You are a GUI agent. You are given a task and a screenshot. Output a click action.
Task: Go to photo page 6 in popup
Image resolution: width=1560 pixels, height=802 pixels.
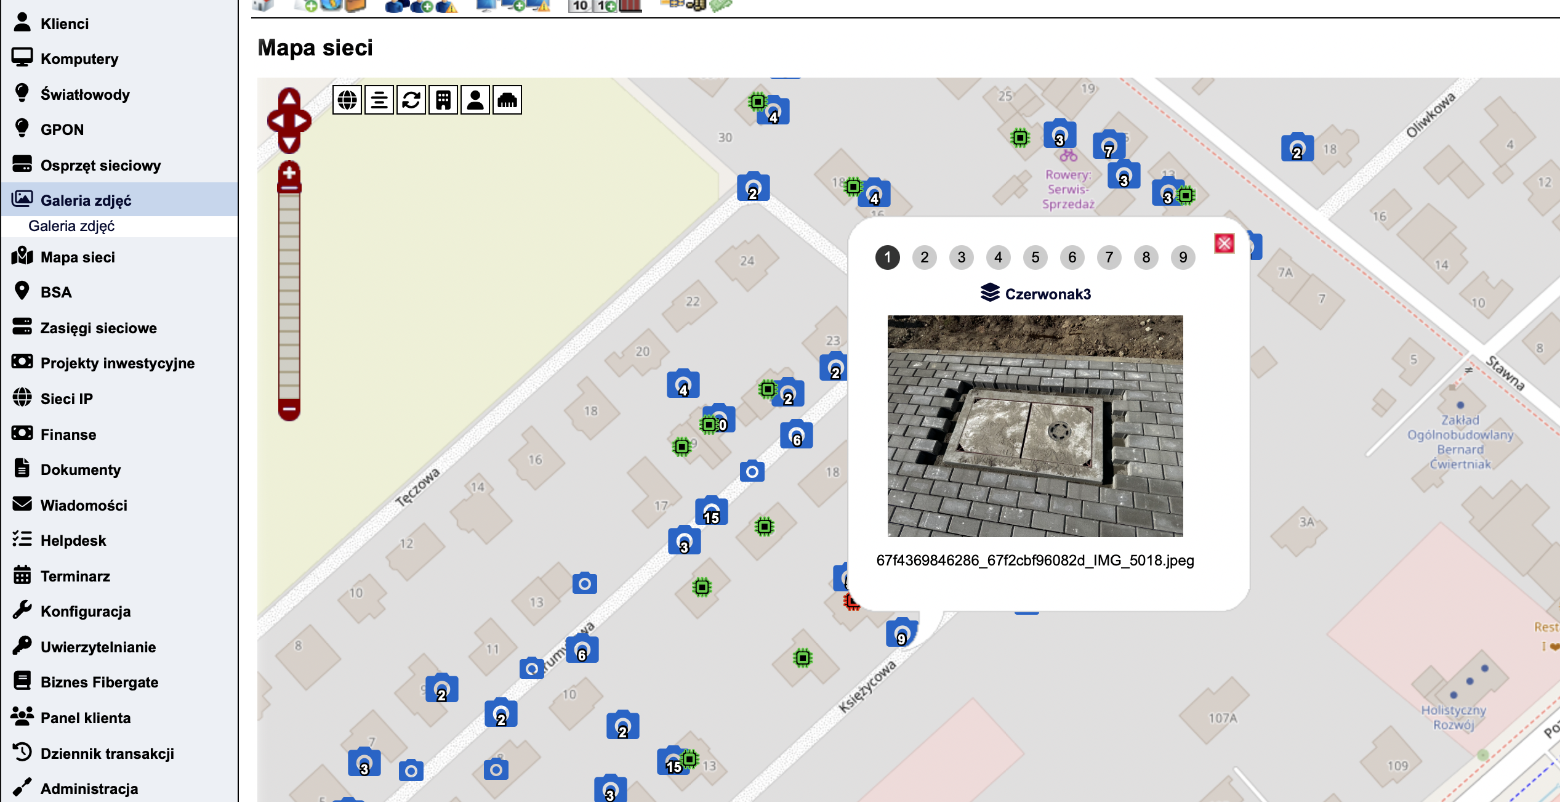tap(1072, 257)
